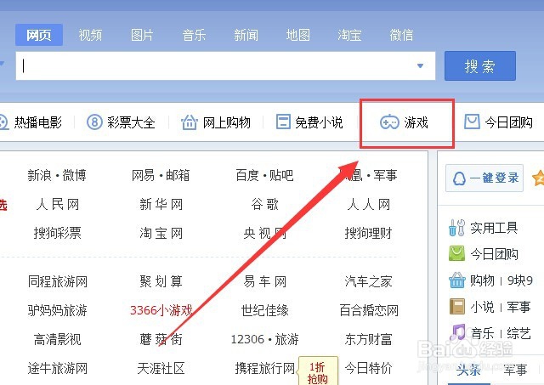This screenshot has height=385, width=544.
Task: Switch to the 音乐 search tab
Action: (x=194, y=35)
